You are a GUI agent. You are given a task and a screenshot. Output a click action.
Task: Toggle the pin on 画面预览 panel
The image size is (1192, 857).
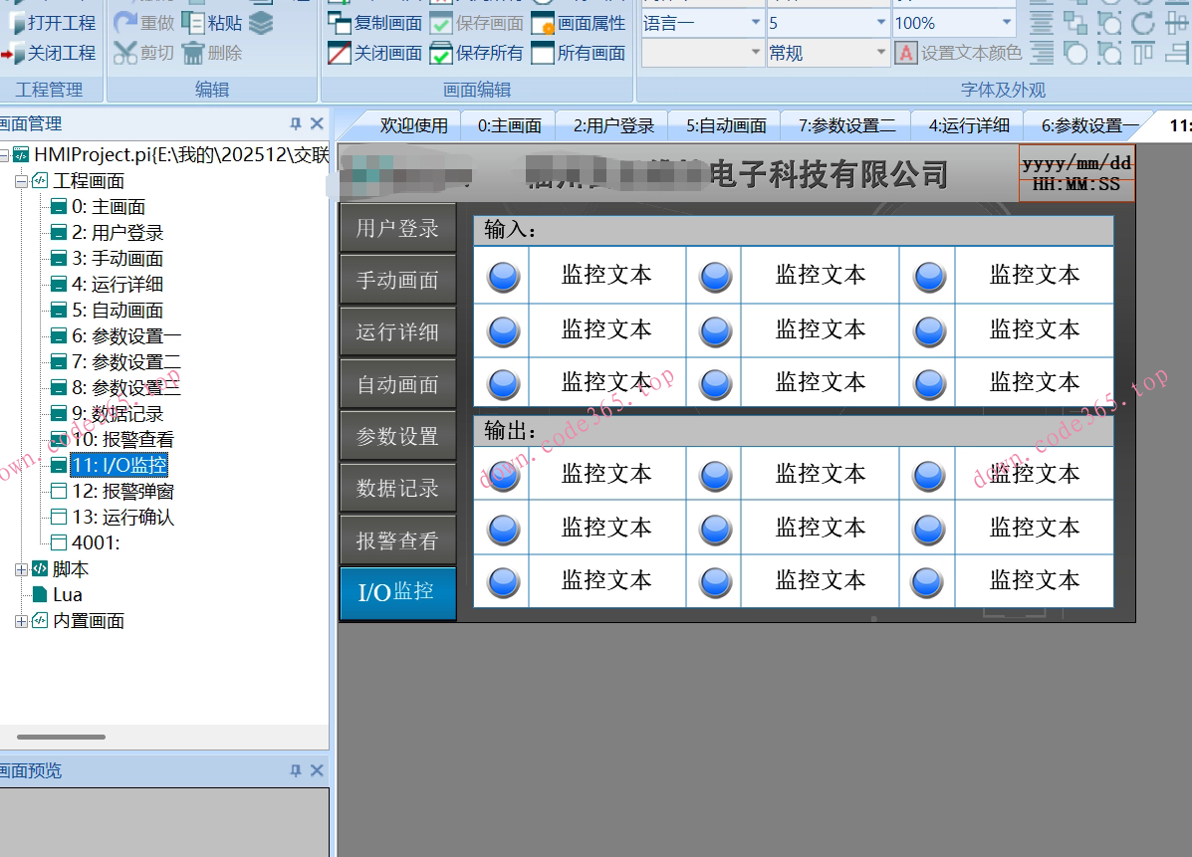click(x=296, y=770)
